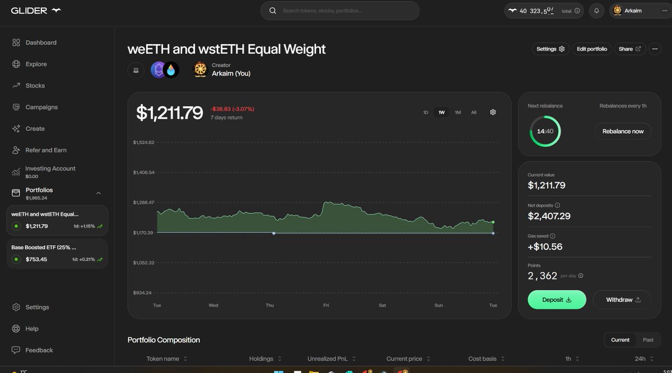Image resolution: width=672 pixels, height=373 pixels.
Task: Open the Help page in the sidebar
Action: (25, 329)
